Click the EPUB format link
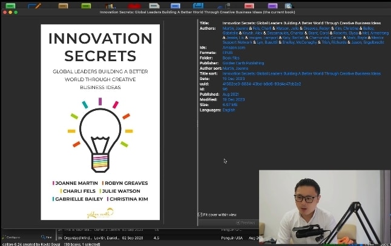Viewport: 391px width, 246px height. 228,53
